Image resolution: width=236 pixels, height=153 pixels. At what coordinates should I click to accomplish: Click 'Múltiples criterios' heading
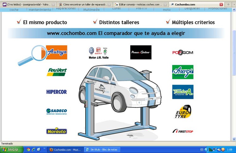point(193,22)
